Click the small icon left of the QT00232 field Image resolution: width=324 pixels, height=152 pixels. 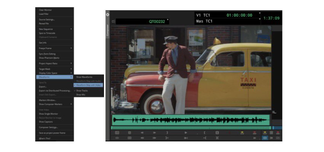[x=113, y=21]
